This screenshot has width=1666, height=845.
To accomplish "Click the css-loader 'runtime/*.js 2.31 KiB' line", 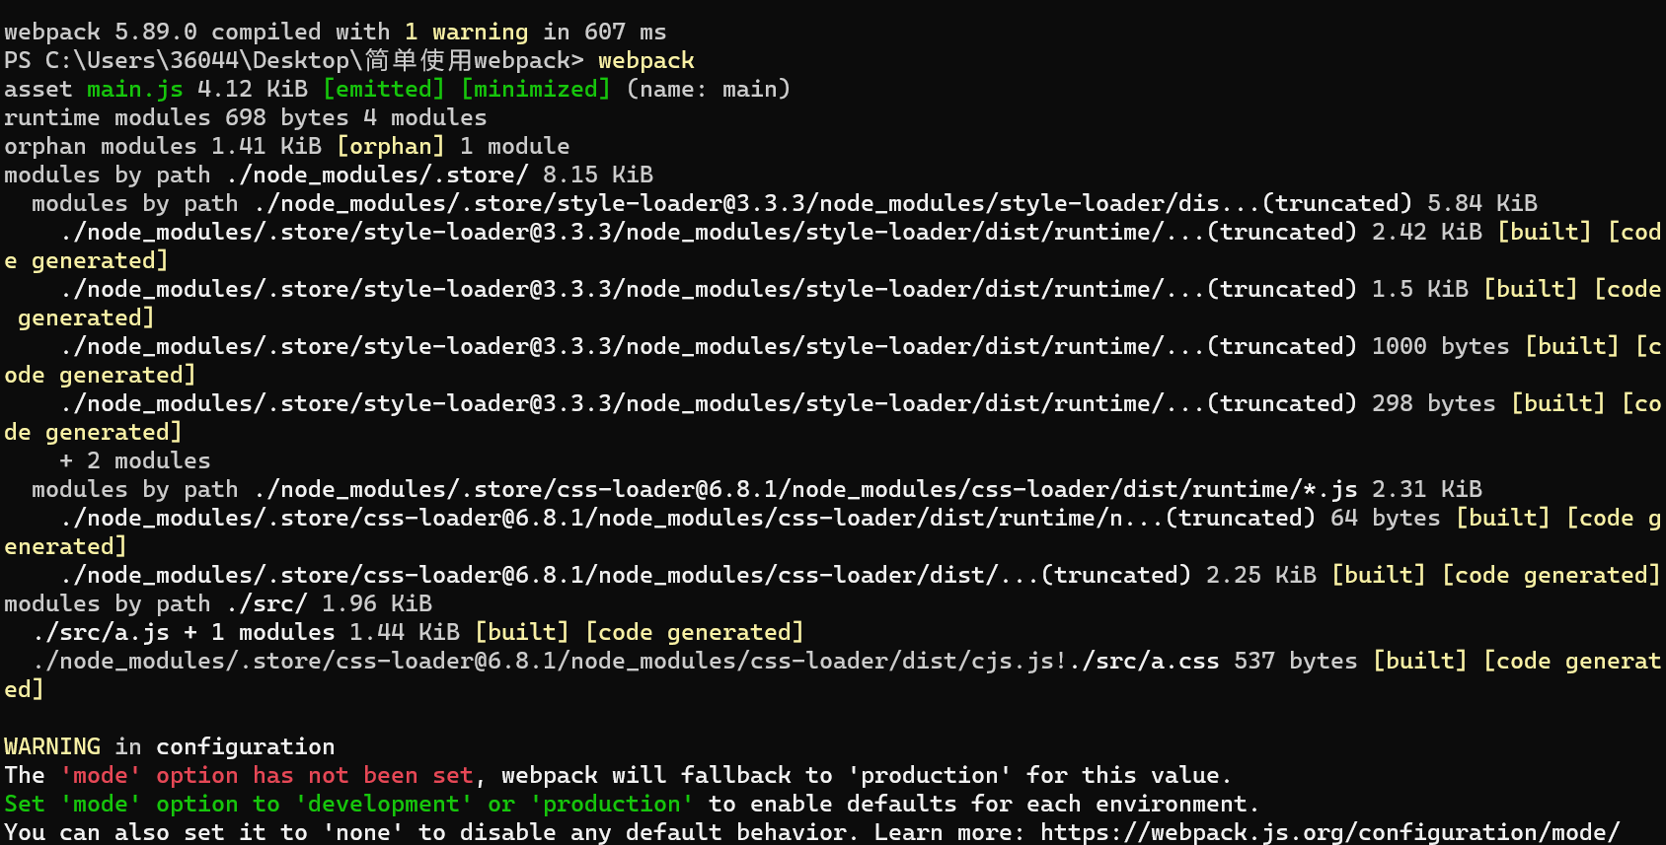I will coord(757,489).
